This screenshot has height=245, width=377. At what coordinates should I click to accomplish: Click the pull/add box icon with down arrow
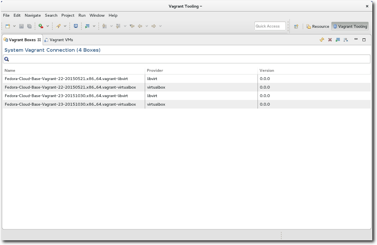coord(346,40)
